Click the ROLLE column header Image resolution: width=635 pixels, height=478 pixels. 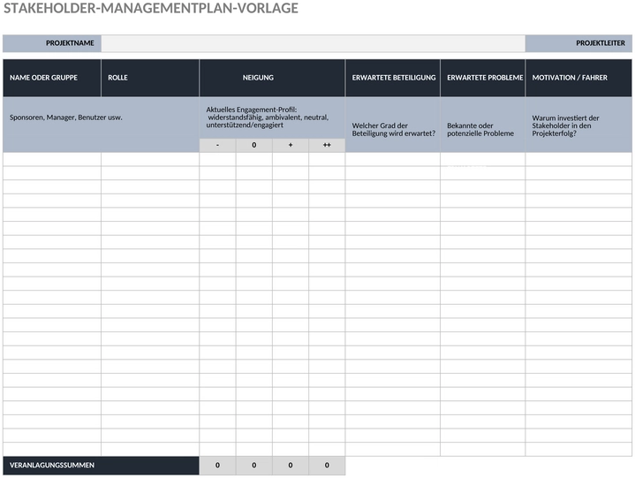tap(150, 78)
